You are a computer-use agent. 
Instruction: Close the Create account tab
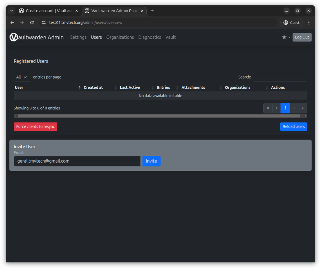[76, 11]
